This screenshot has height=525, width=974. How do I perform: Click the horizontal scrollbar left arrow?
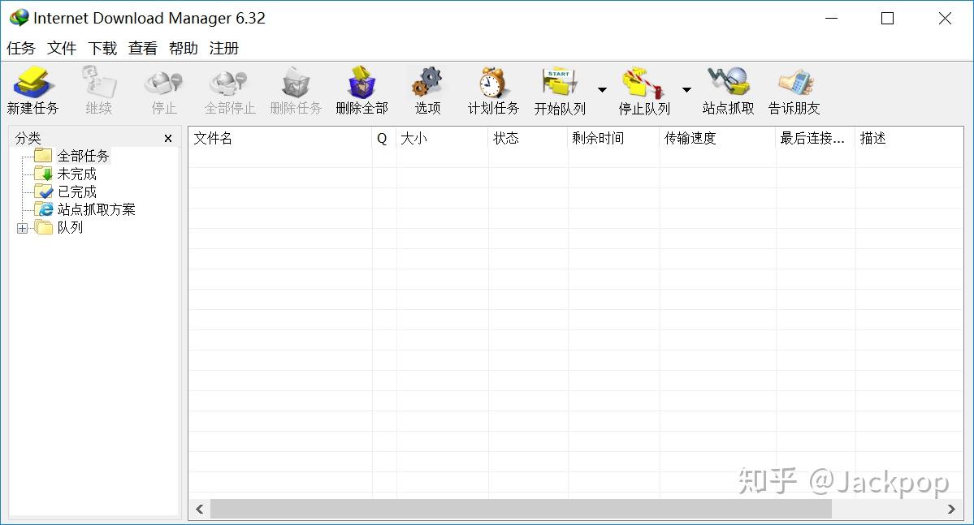[x=199, y=510]
